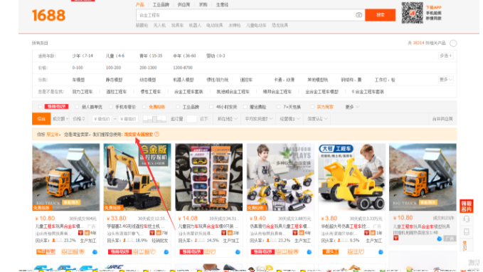Click the sidebar icon below the headset
483x272 pixels.
point(467,232)
